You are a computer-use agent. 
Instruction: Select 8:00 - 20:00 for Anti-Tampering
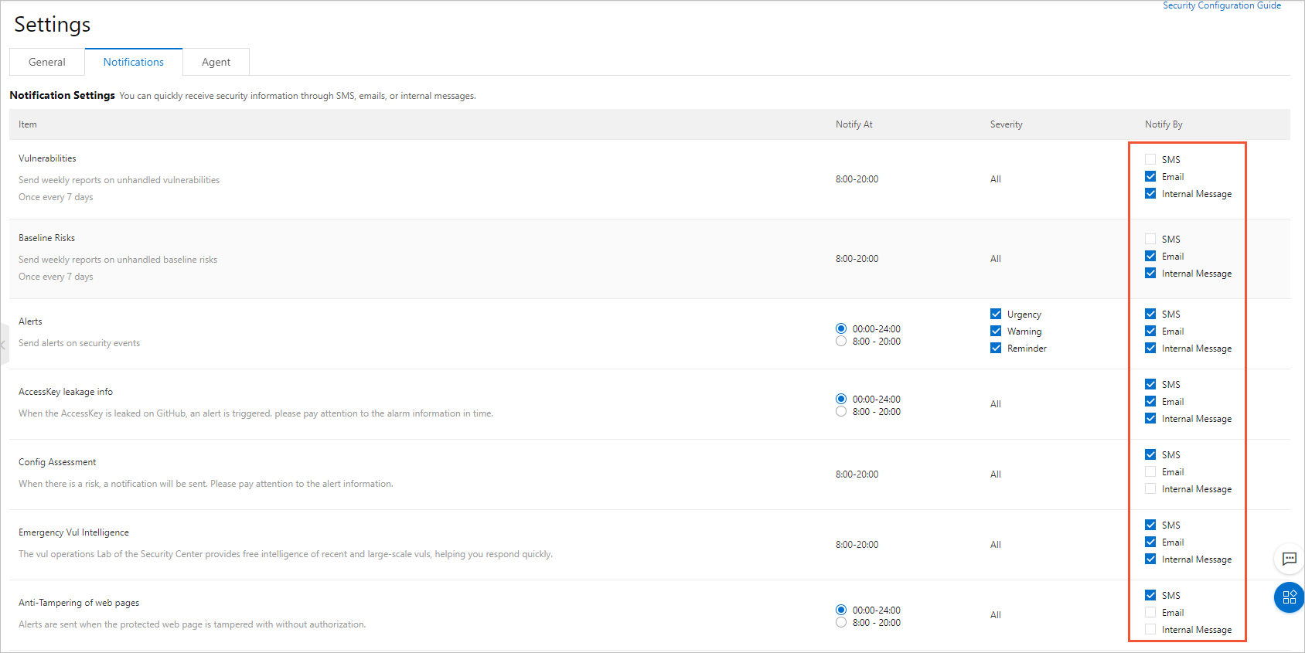tap(841, 622)
